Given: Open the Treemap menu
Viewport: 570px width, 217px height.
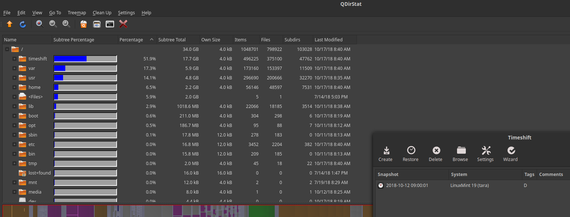Looking at the screenshot, I should (77, 12).
